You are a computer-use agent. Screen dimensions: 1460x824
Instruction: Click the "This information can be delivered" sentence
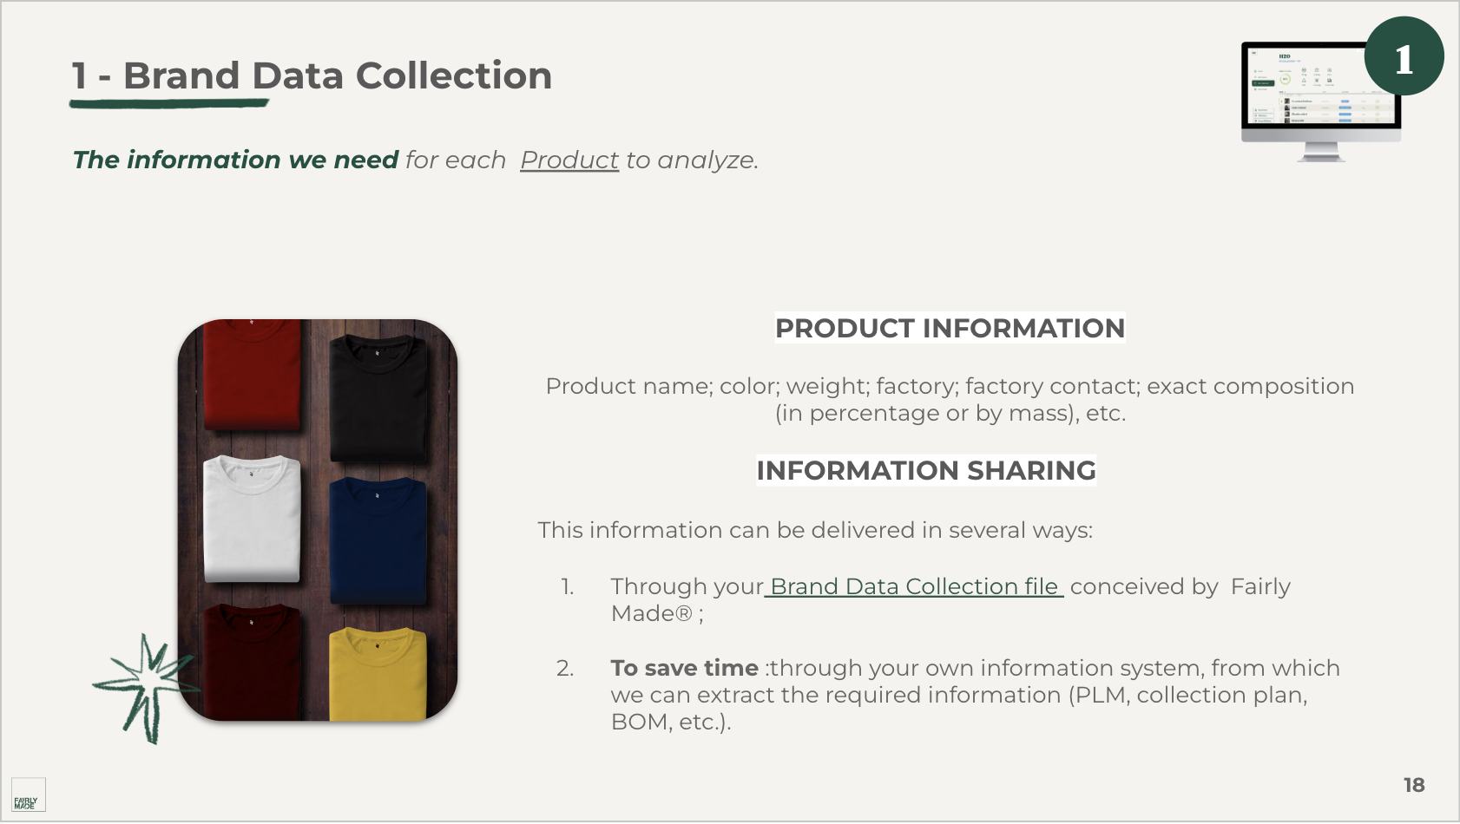(815, 530)
